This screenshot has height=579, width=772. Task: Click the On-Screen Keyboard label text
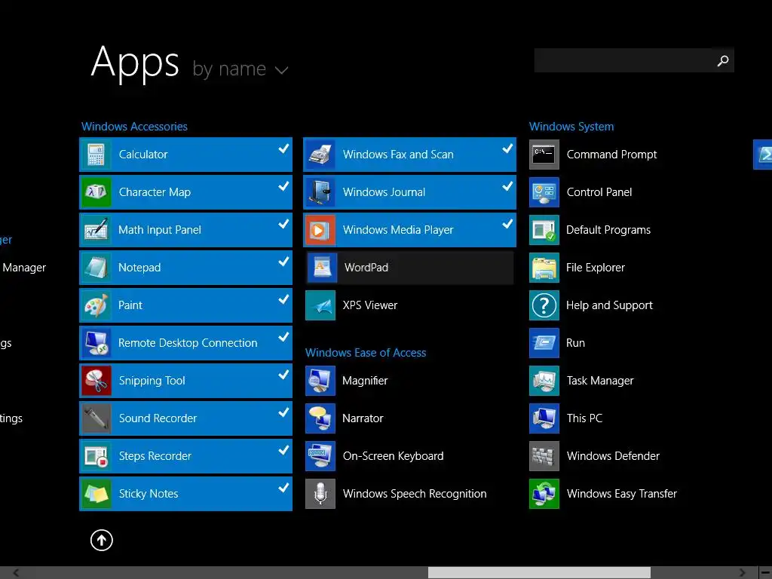pyautogui.click(x=394, y=456)
